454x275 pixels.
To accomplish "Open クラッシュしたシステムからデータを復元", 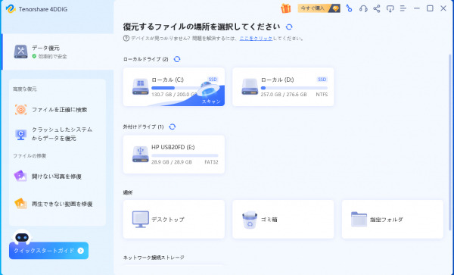I will tap(58, 134).
